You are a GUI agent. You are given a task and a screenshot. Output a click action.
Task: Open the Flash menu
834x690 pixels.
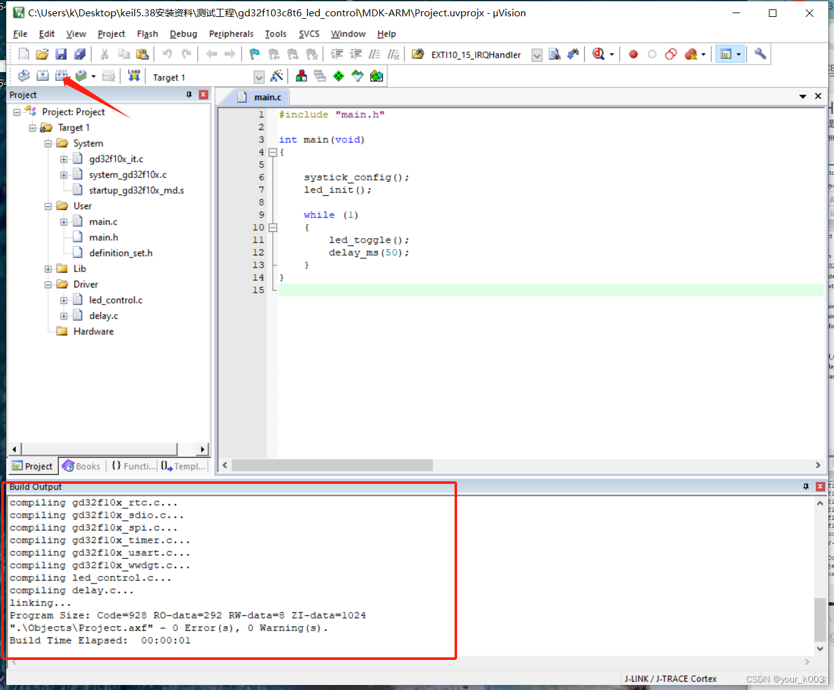pyautogui.click(x=147, y=34)
